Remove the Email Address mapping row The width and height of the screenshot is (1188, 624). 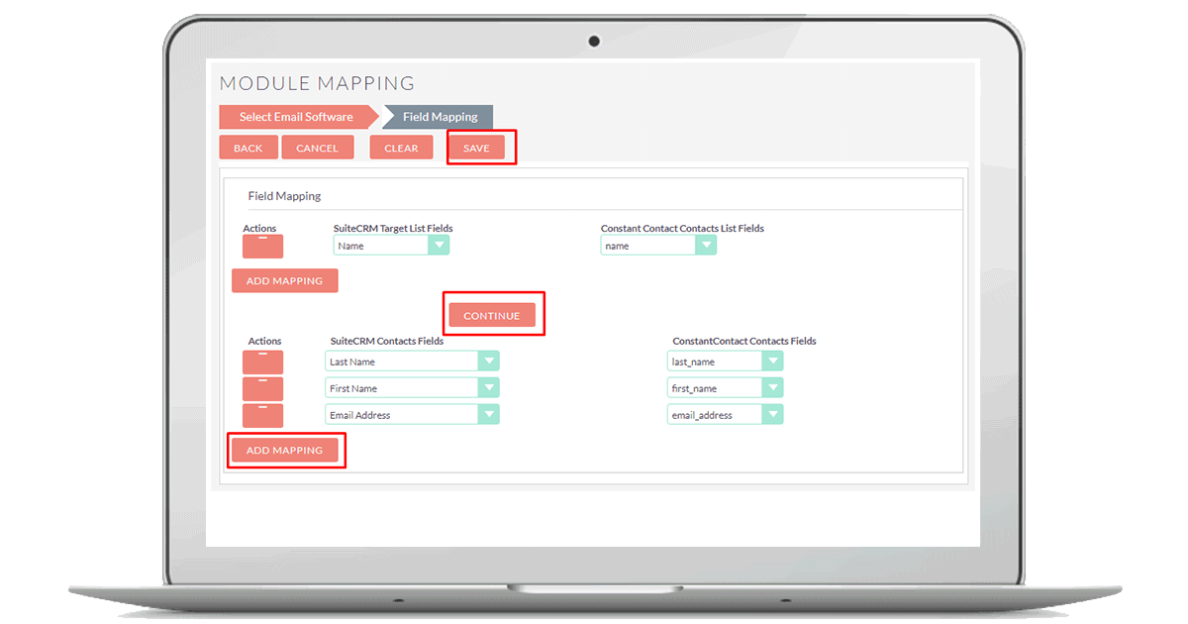click(262, 416)
